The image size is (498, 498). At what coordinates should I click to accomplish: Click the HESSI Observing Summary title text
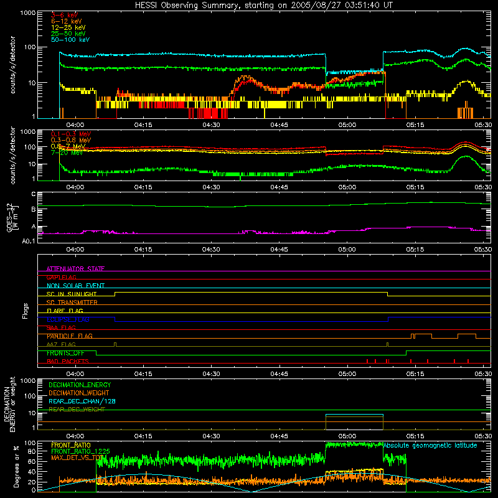pyautogui.click(x=263, y=6)
